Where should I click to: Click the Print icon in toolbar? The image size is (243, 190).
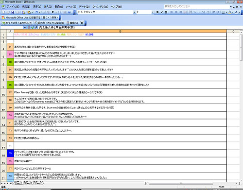(x=18, y=12)
